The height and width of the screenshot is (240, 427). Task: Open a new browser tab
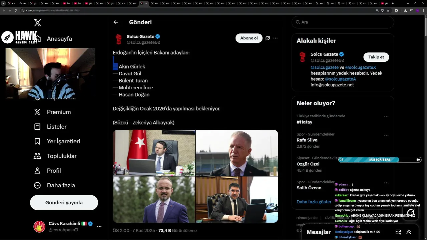393,3
